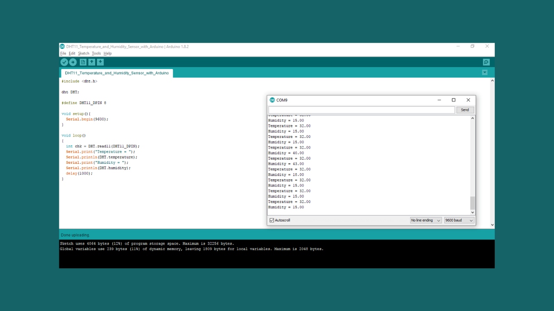This screenshot has height=311, width=554.
Task: Click the '#define DHT11_DPIN 8' line
Action: 84,103
